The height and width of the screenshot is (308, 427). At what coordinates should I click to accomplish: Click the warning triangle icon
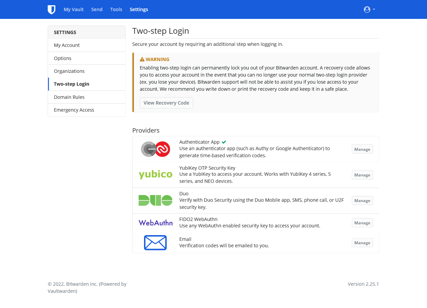tap(142, 59)
